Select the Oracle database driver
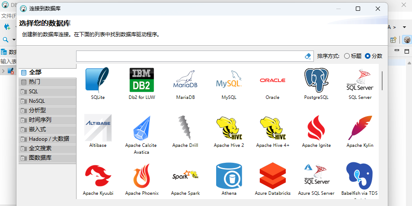This screenshot has height=206, width=412. 272,81
